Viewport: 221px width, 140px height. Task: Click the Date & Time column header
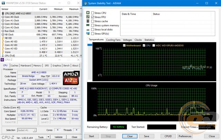click(x=136, y=14)
